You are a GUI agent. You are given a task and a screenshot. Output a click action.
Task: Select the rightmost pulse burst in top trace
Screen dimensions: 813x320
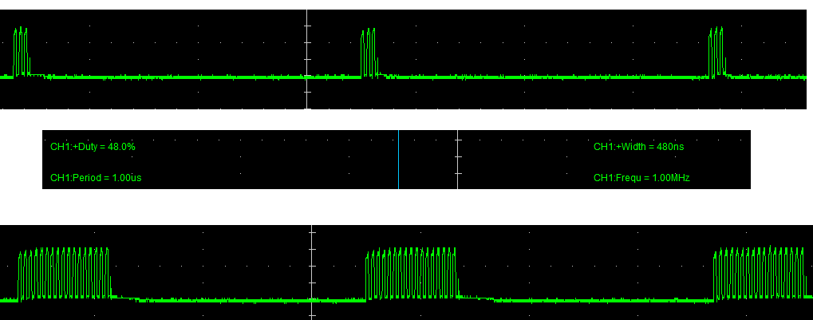tap(717, 53)
